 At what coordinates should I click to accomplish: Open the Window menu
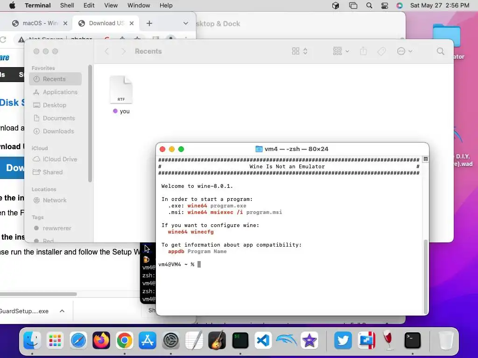click(x=139, y=6)
